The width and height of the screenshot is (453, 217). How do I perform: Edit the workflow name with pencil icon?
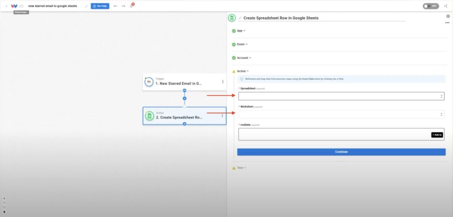pyautogui.click(x=86, y=6)
